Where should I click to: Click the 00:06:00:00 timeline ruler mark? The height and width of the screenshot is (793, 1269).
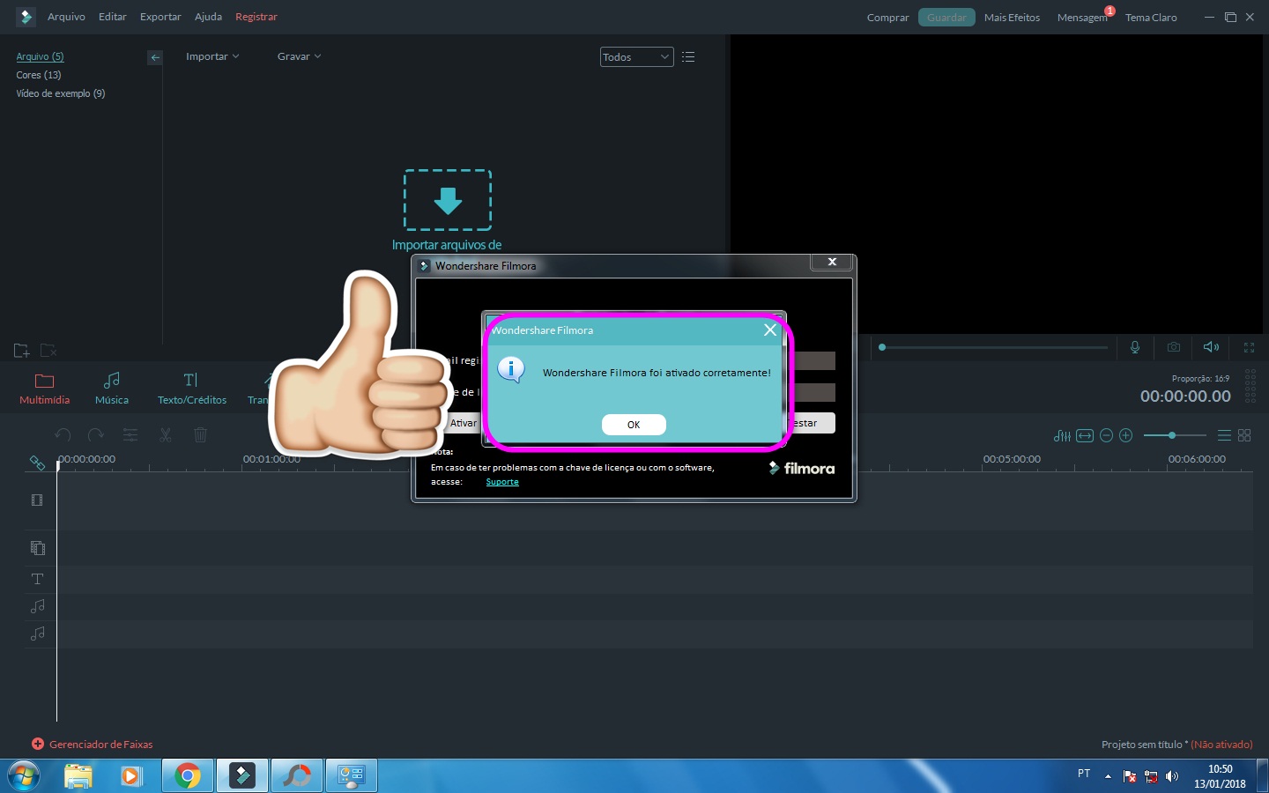1197,459
